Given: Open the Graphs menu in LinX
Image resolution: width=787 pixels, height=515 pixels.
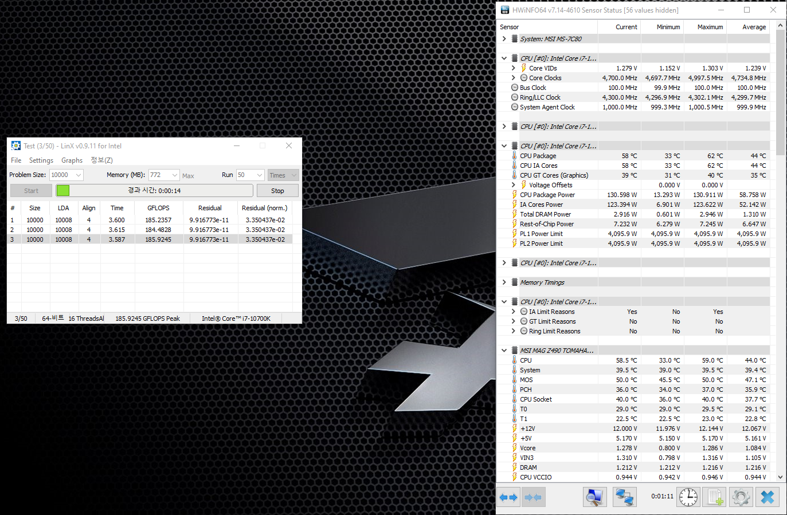Looking at the screenshot, I should click(x=72, y=160).
